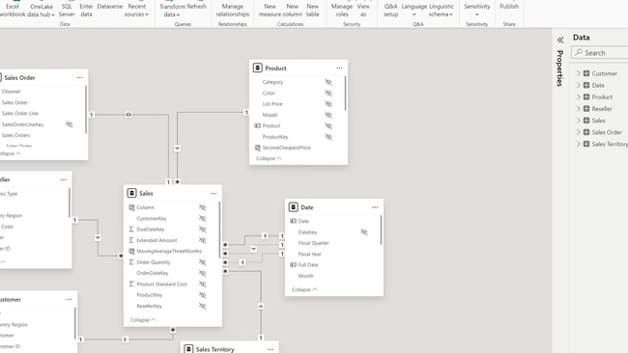The width and height of the screenshot is (628, 353).
Task: Click the Product table scrollbar
Action: pyautogui.click(x=345, y=94)
